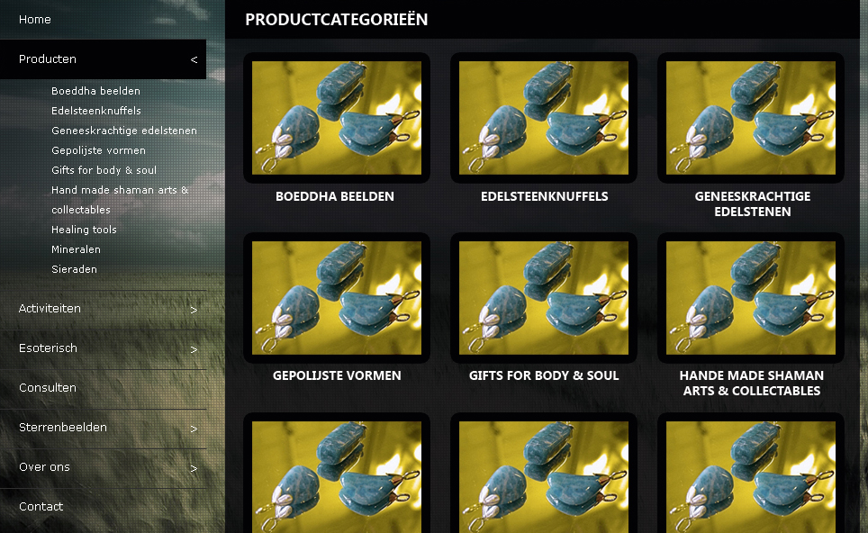Click the Edelsteenknuffels category image
Viewport: 868px width, 533px height.
click(x=544, y=118)
